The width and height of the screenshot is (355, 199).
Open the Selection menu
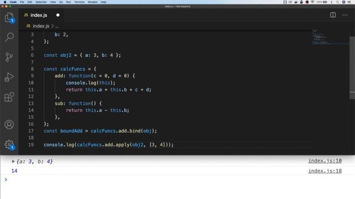tap(41, 2)
